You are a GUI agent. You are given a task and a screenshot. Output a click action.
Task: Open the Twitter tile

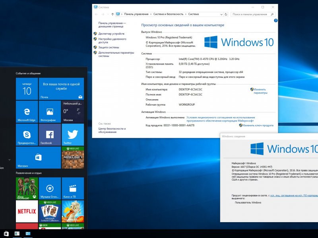[73, 134]
